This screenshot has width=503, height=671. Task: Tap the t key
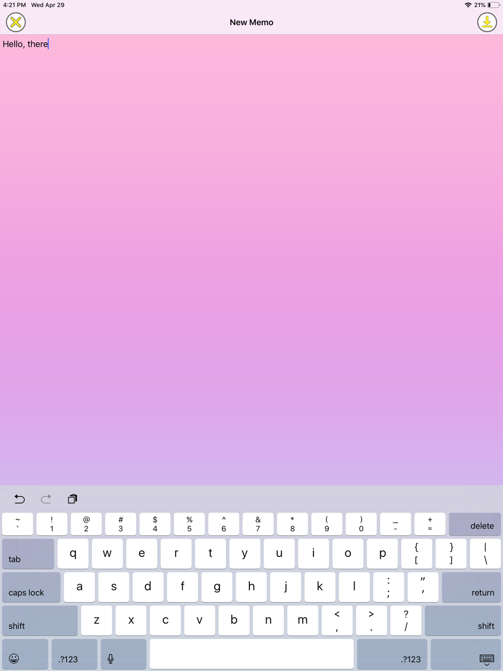pos(210,554)
